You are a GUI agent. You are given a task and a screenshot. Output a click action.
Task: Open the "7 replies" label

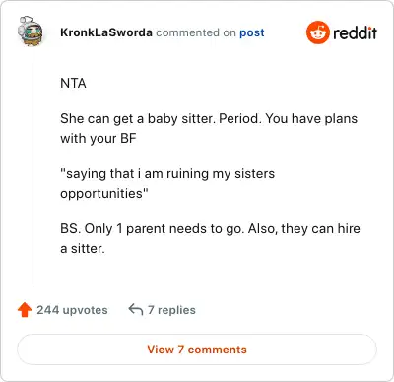(171, 310)
